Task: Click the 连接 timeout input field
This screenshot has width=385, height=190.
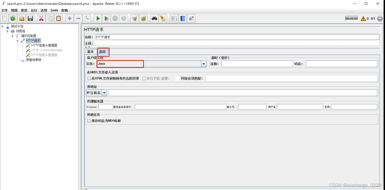Action: tap(257, 64)
